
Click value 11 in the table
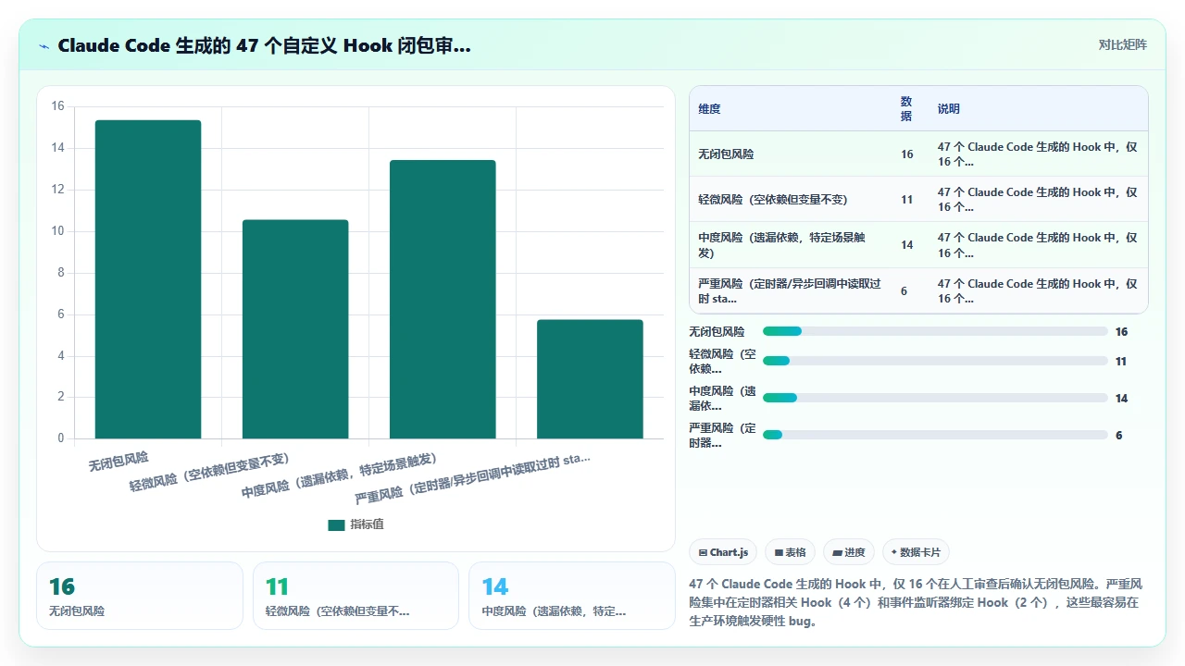(x=906, y=200)
